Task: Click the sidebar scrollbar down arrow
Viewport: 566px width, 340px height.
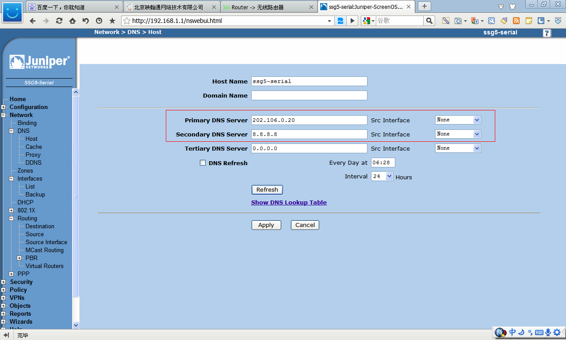Action: pyautogui.click(x=76, y=325)
